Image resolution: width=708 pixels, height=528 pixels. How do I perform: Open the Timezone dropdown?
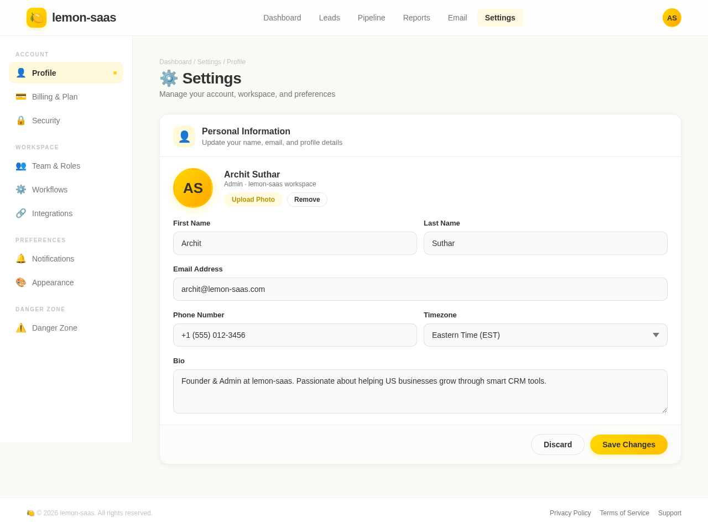(545, 334)
